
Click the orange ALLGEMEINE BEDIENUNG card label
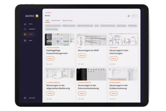click(53, 83)
